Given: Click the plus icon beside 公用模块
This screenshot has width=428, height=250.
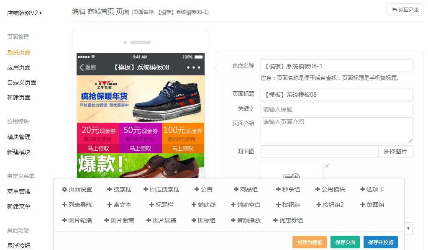Looking at the screenshot, I should pyautogui.click(x=318, y=189).
